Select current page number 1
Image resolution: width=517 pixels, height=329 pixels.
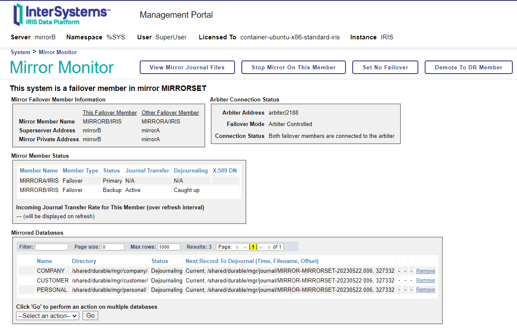pos(253,247)
